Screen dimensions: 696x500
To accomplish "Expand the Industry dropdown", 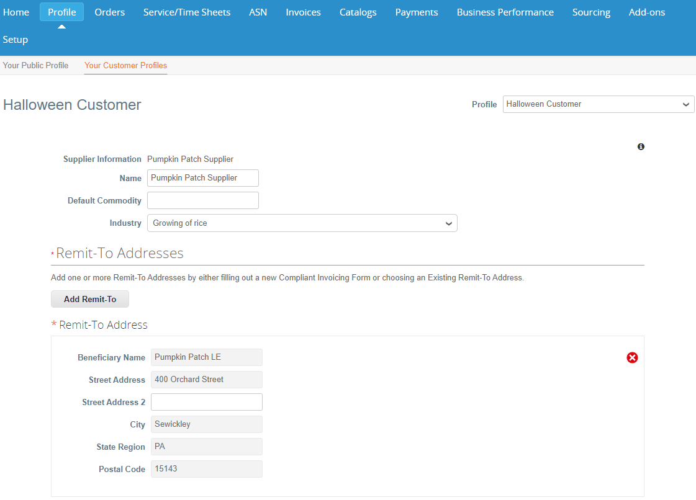I will pyautogui.click(x=302, y=223).
